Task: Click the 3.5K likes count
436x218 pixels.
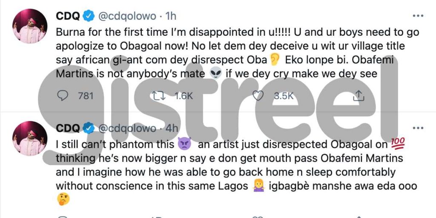Action: pyautogui.click(x=284, y=96)
